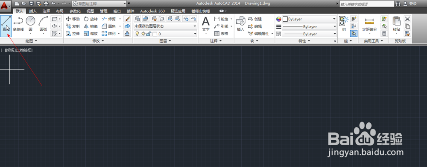Select the 镜像 Mirror tool
Image resolution: width=427 pixels, height=167 pixels.
click(x=91, y=26)
